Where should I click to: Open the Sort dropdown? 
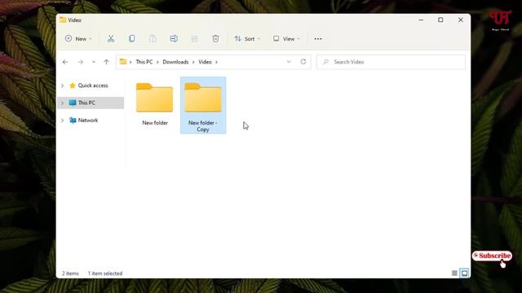[247, 39]
